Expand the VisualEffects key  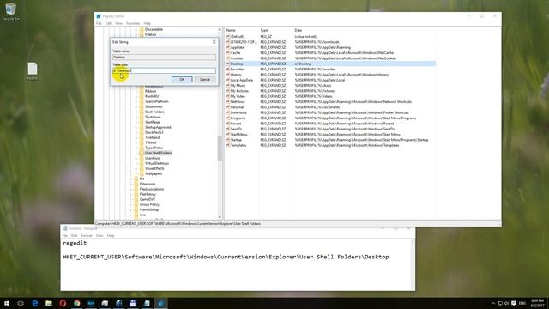pyautogui.click(x=136, y=168)
